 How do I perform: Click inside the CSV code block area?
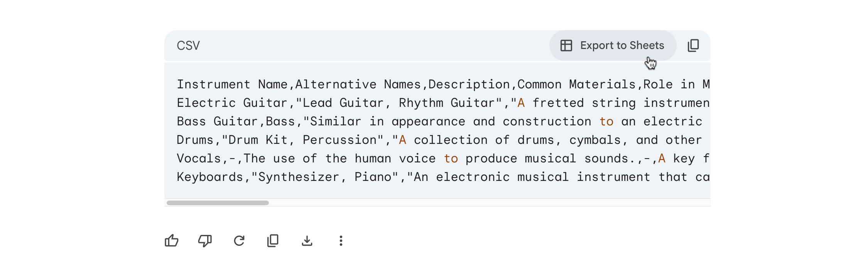(x=436, y=131)
